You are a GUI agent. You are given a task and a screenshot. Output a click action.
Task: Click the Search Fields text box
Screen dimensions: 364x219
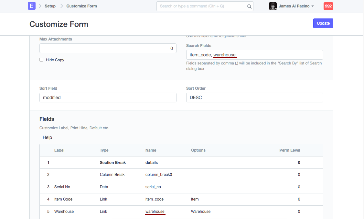pyautogui.click(x=254, y=55)
